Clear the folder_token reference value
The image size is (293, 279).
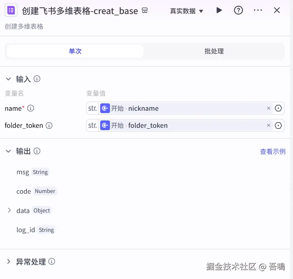pos(269,125)
